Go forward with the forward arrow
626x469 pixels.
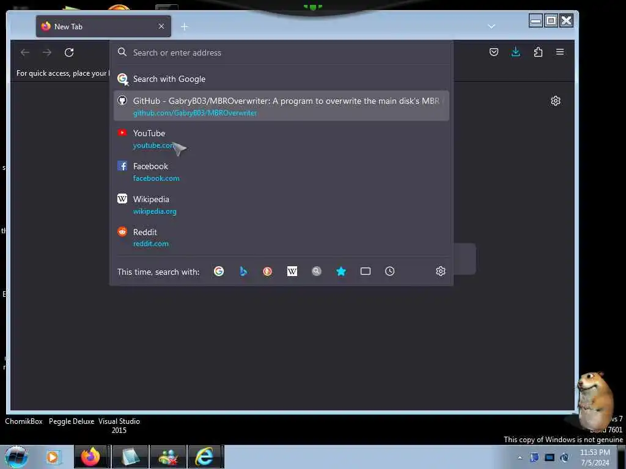[47, 53]
